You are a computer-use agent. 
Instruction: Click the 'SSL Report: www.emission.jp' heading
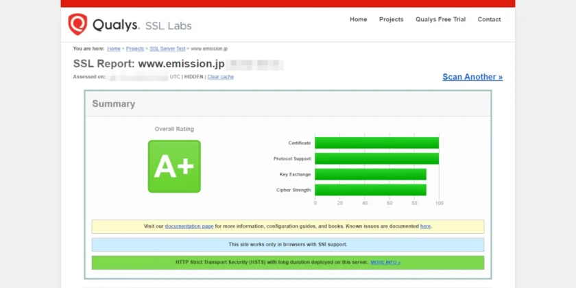tap(149, 64)
